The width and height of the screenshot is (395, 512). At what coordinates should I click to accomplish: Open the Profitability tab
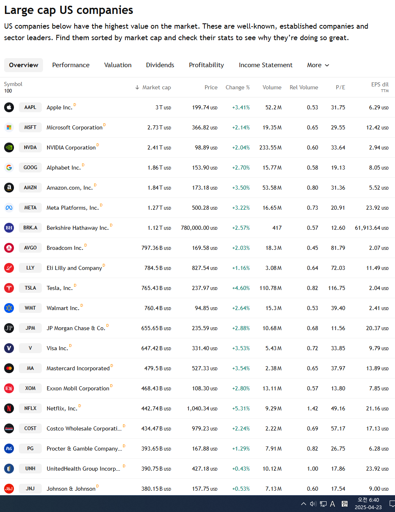pyautogui.click(x=207, y=65)
